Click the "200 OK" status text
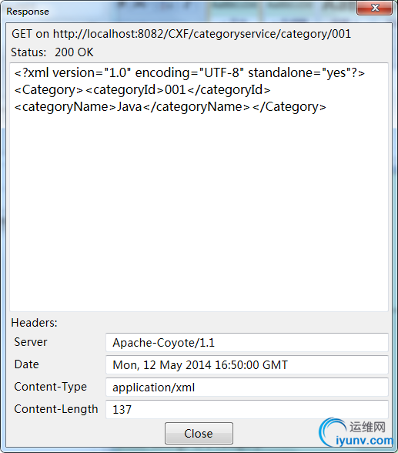 click(74, 52)
